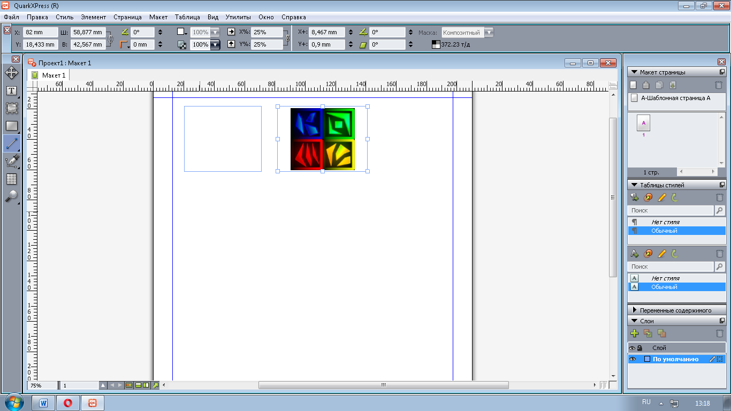731x411 pixels.
Task: Open Слои panel options menu
Action: pos(722,321)
